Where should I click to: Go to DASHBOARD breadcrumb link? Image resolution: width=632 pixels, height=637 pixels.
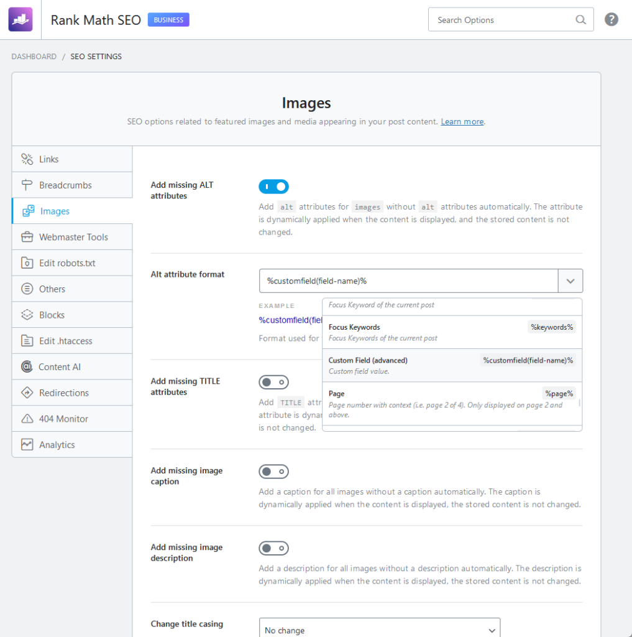point(34,57)
